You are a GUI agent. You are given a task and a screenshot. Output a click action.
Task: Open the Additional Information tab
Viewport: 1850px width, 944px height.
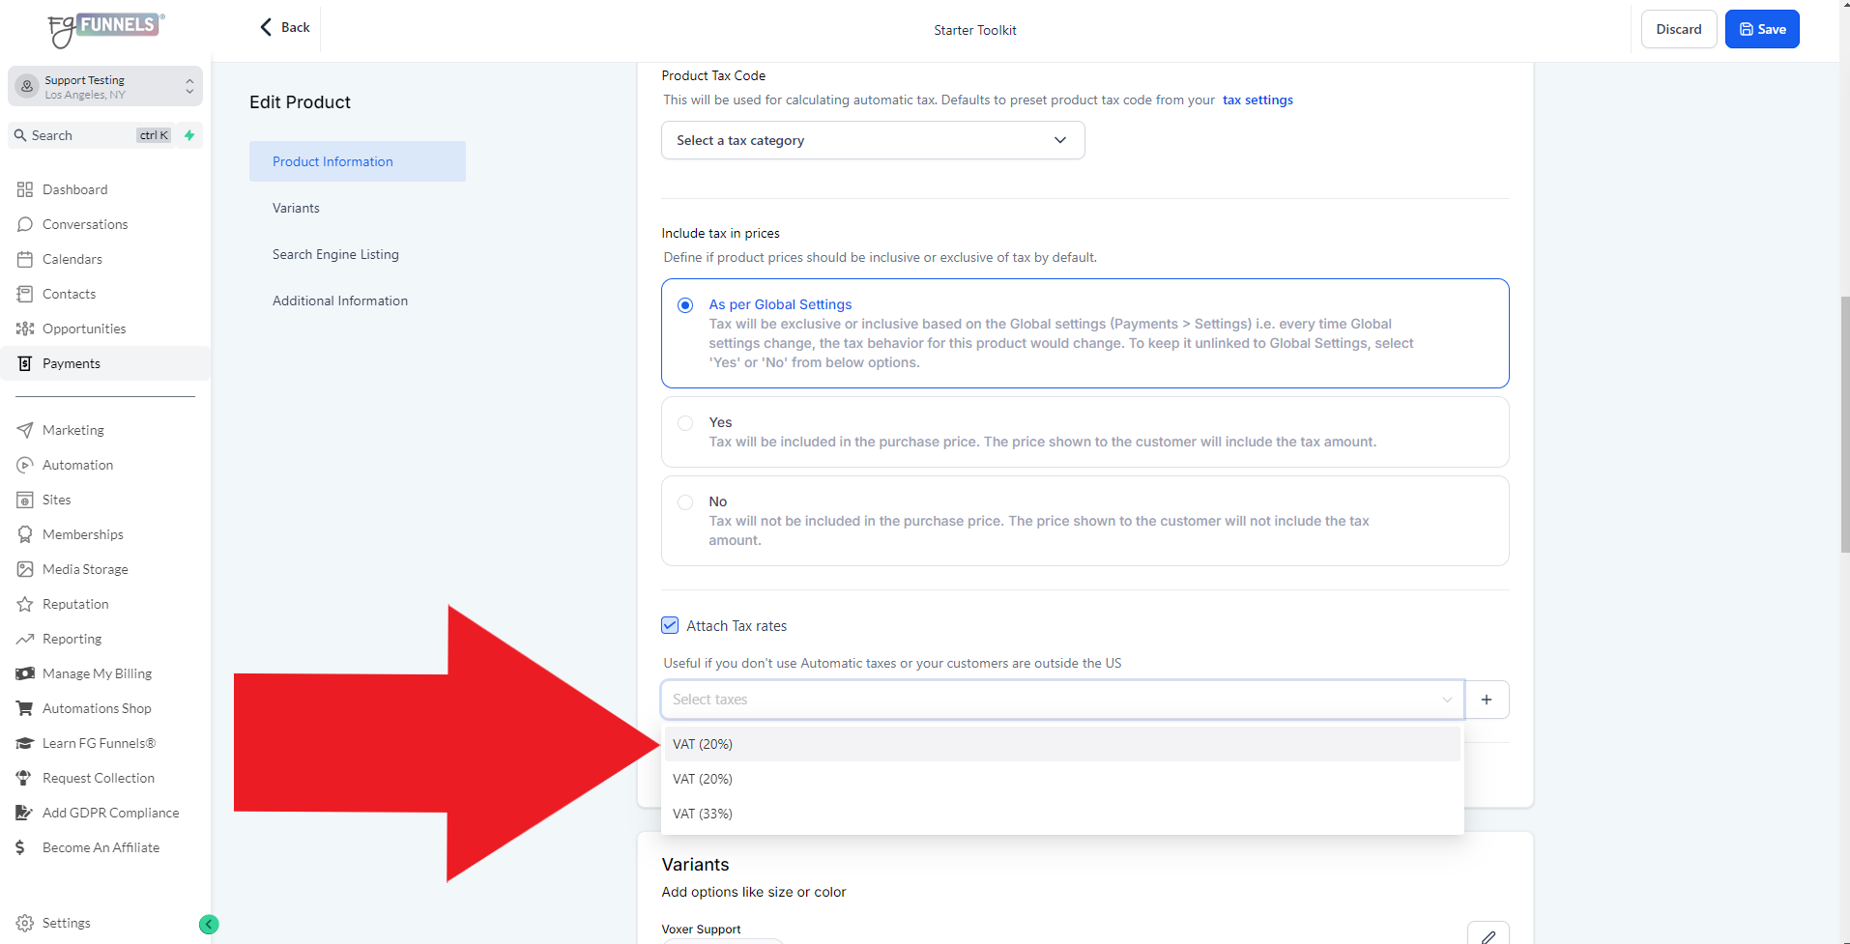[x=340, y=300]
